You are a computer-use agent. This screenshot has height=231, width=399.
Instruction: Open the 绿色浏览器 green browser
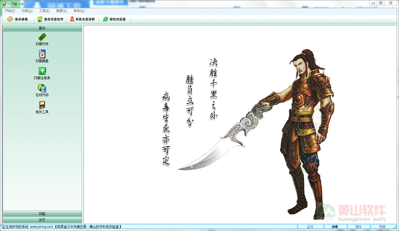[x=114, y=19]
